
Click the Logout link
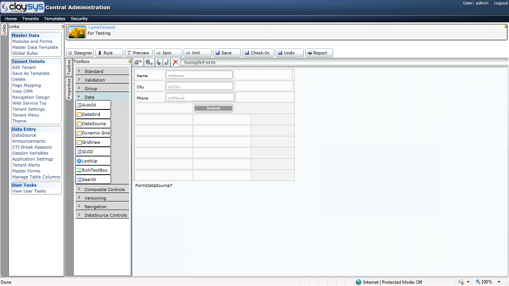(501, 3)
